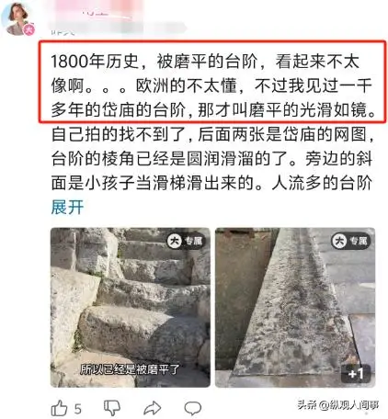Click the blurred username at top
388x419 pixels.
point(101,12)
